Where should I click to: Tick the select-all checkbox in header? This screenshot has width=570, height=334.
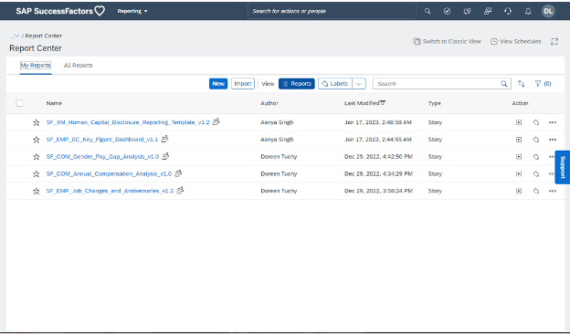pyautogui.click(x=19, y=103)
